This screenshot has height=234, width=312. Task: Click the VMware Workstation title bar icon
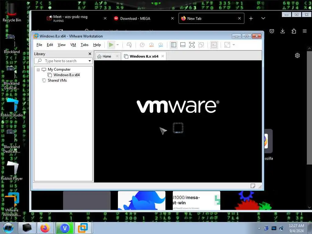(36, 36)
